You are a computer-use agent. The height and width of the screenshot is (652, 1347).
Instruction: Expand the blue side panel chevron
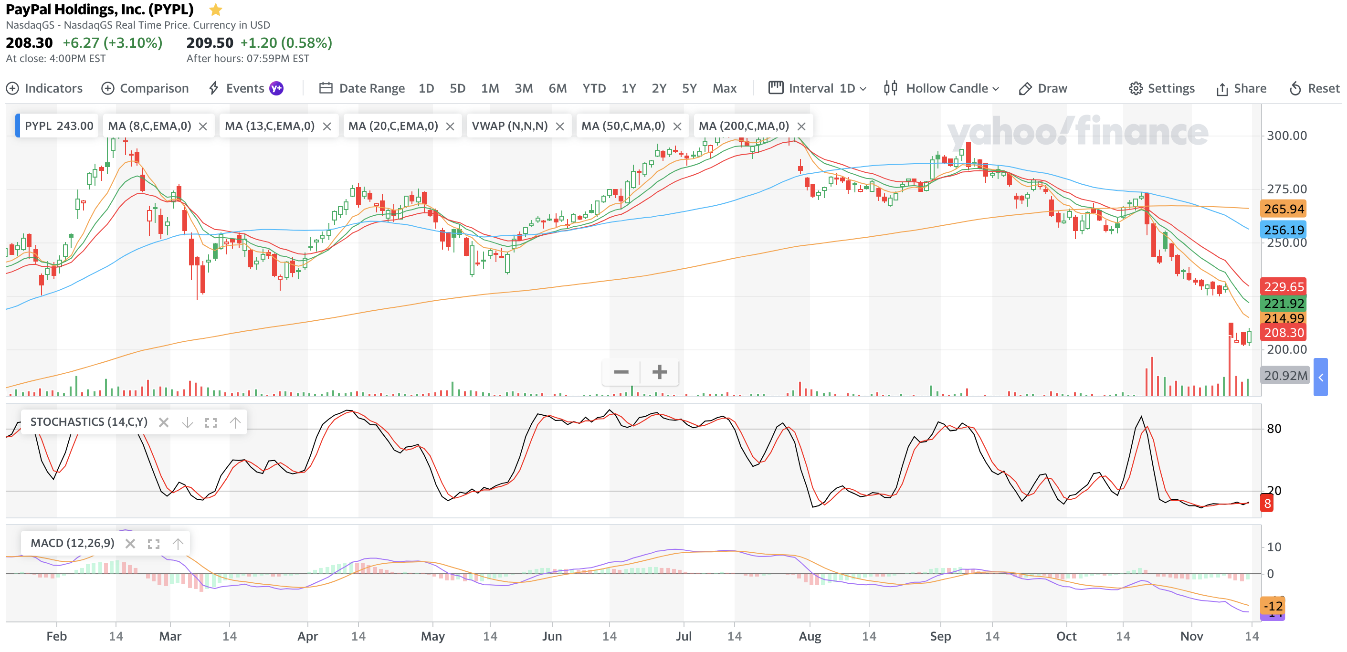pos(1320,377)
